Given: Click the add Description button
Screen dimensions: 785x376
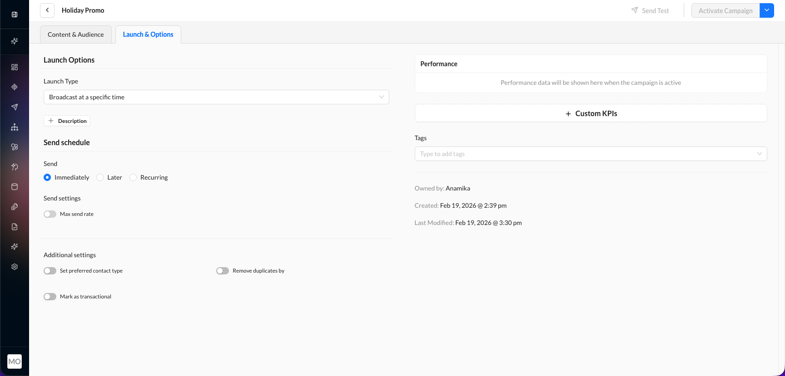Looking at the screenshot, I should (x=67, y=121).
